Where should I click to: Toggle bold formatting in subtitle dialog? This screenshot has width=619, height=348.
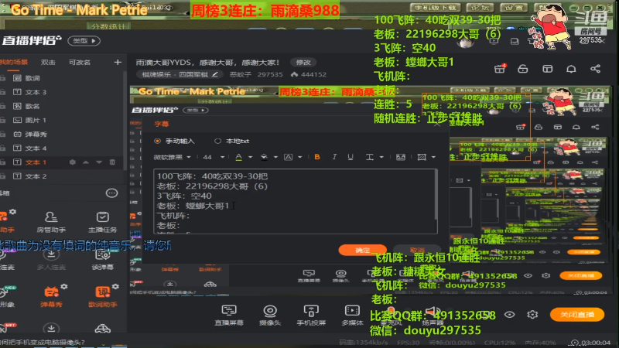pyautogui.click(x=317, y=157)
